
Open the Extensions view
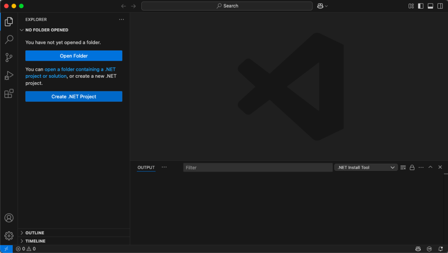pos(9,94)
